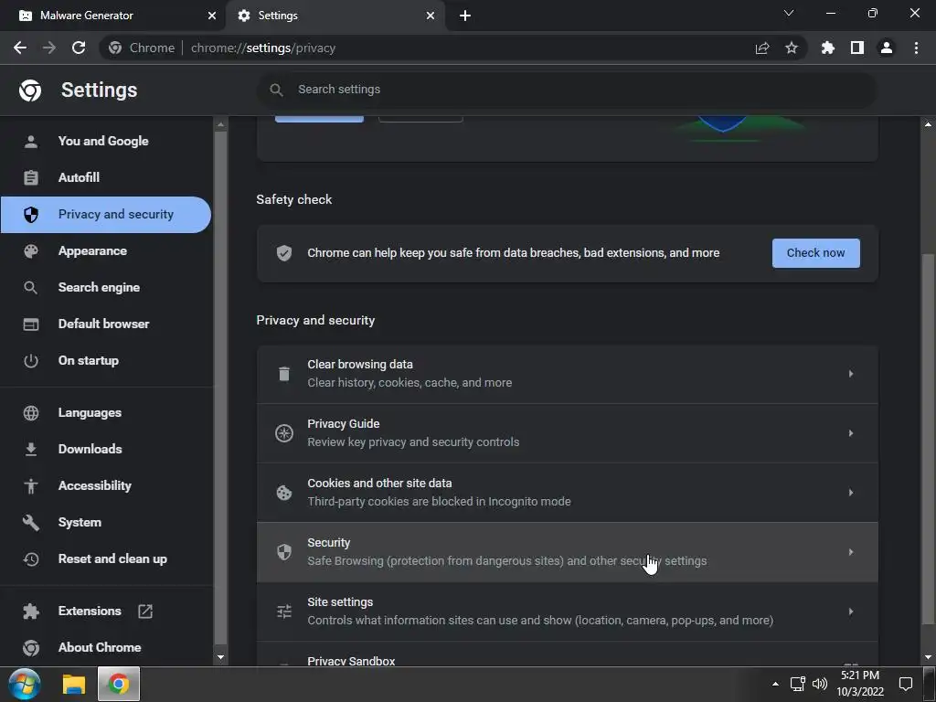
Task: Click the trash icon for Clear browsing data
Action: click(284, 374)
